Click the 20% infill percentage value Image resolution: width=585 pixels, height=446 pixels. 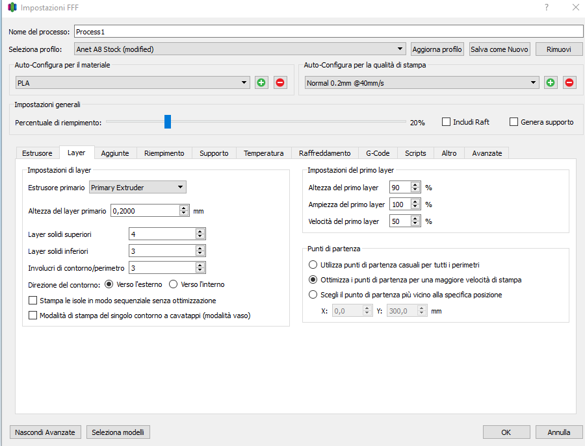417,123
